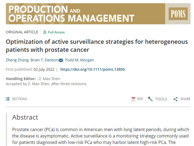This screenshot has width=194, height=146.
Task: Open author Zheng Zhang's profile
Action: (17, 60)
